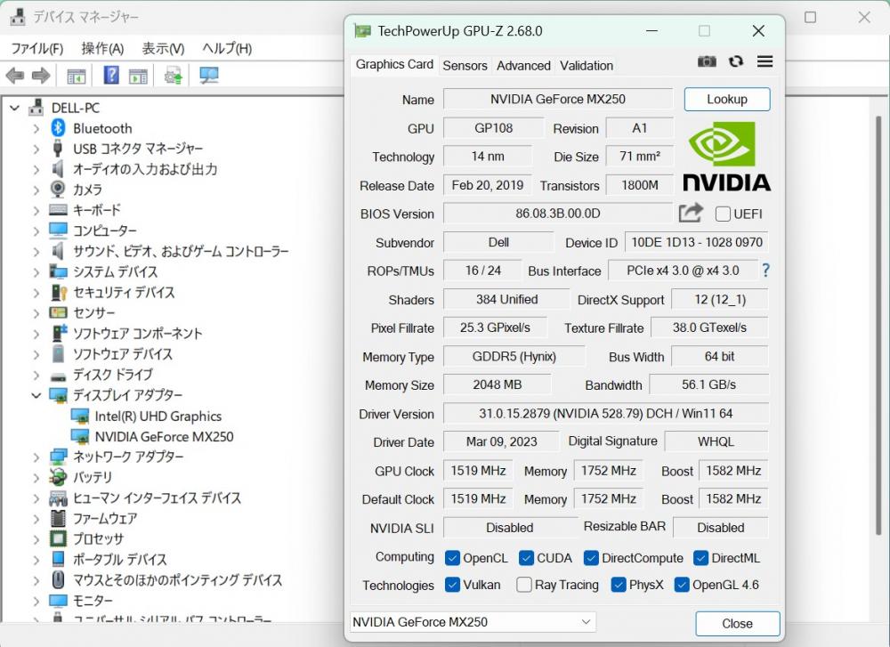Click the Close button in GPU-Z
This screenshot has height=647, width=890.
point(737,624)
